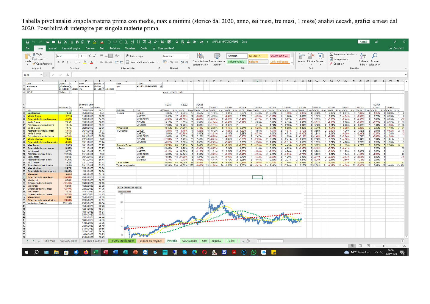430x304 pixels.
Task: Click the Formatta come tabella icon
Action: pos(217,56)
